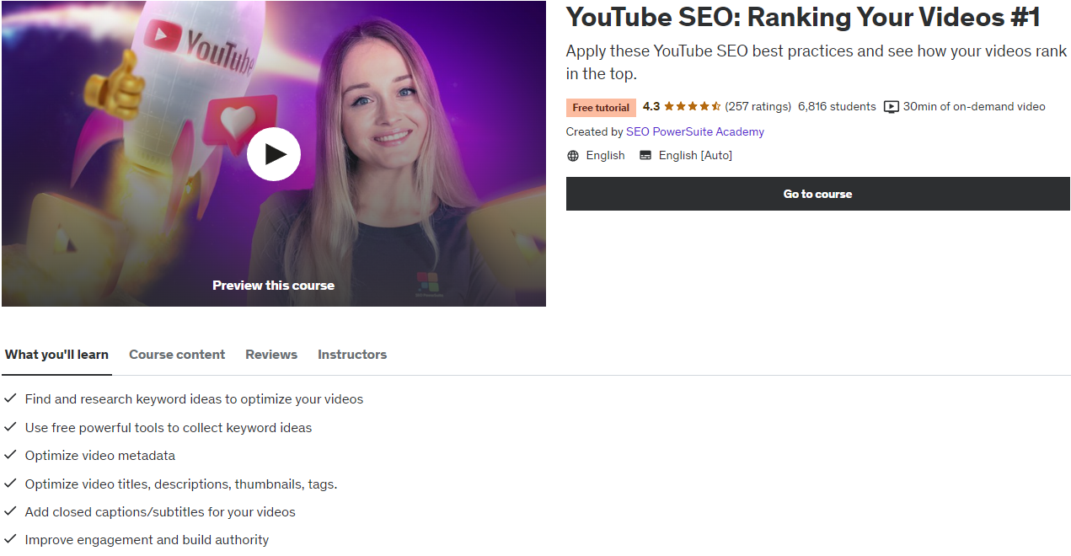Click the Go to course button
The width and height of the screenshot is (1071, 556).
click(817, 194)
